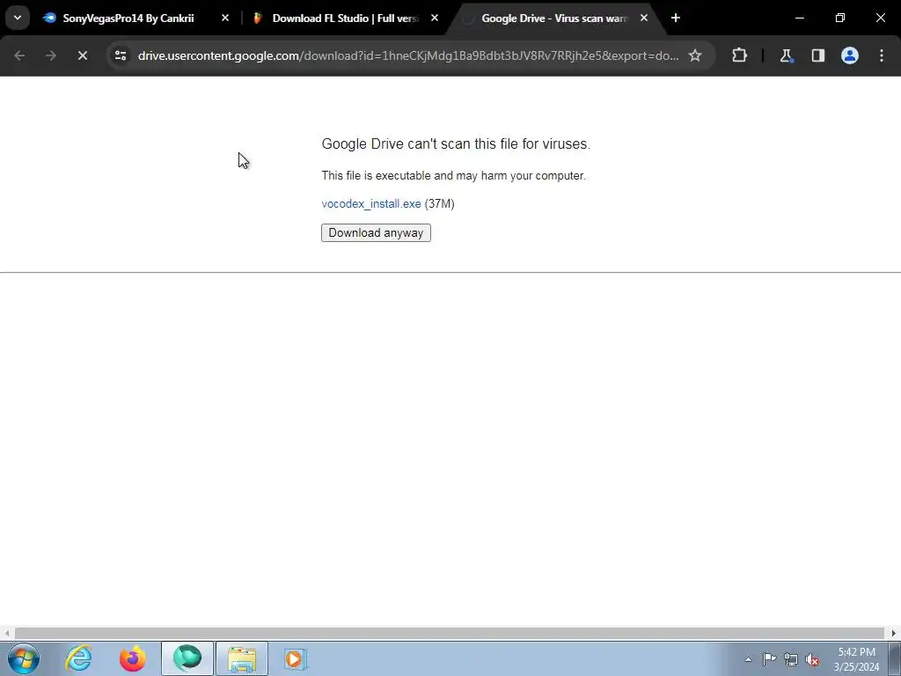901x676 pixels.
Task: Close the Download FL Studio tab
Action: pyautogui.click(x=435, y=18)
